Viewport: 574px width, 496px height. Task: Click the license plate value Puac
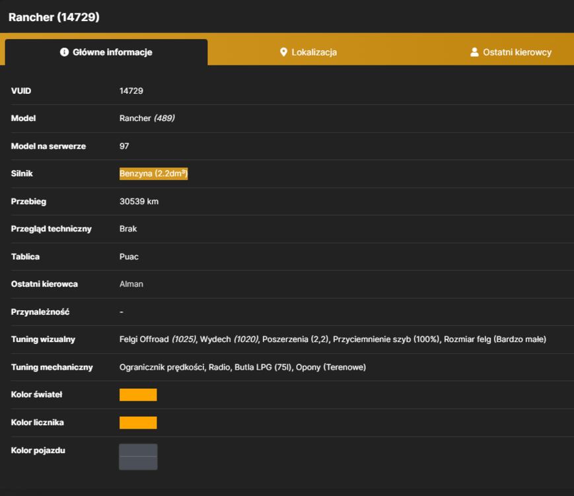point(129,257)
